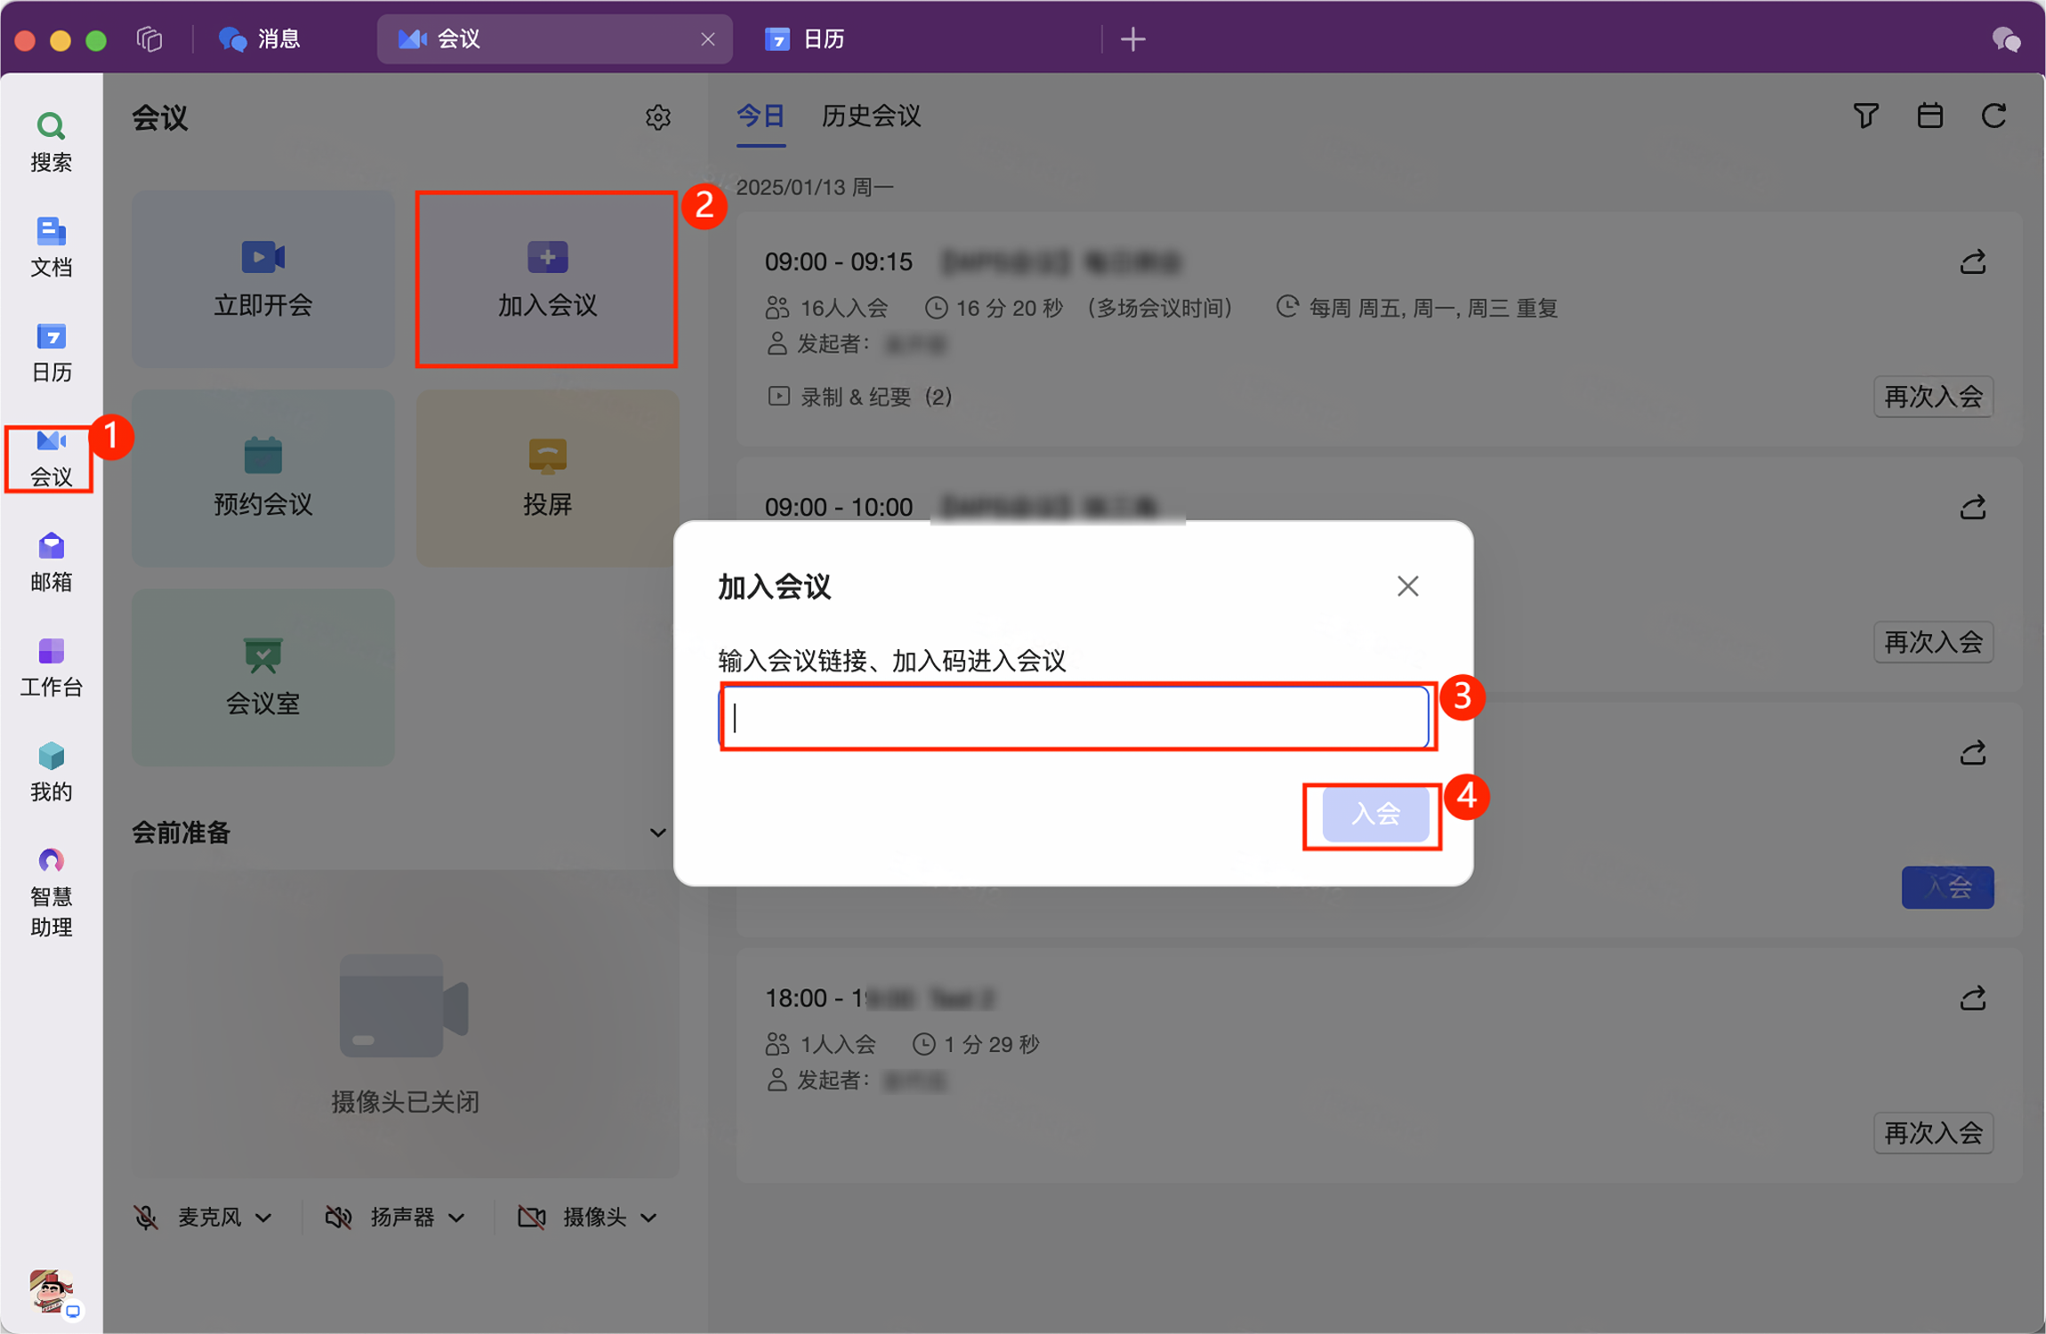Collapse the 会前准备 section chevron
This screenshot has width=2046, height=1334.
pyautogui.click(x=657, y=832)
